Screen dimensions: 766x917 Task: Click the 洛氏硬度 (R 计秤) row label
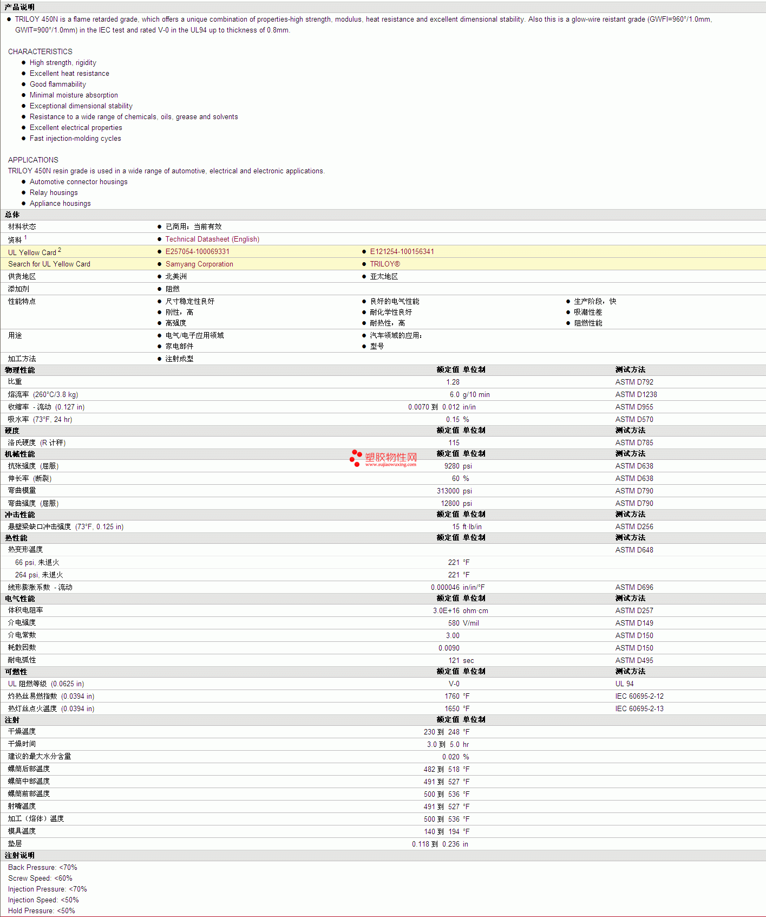(37, 443)
